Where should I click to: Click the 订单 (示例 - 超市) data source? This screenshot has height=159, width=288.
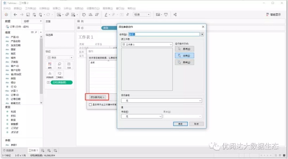pyautogui.click(x=18, y=27)
